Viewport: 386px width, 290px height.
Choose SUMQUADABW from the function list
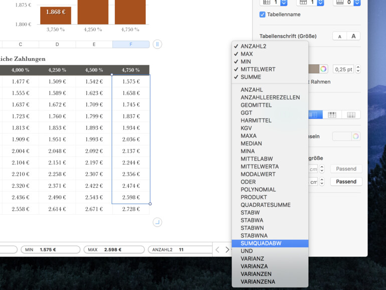pyautogui.click(x=261, y=243)
